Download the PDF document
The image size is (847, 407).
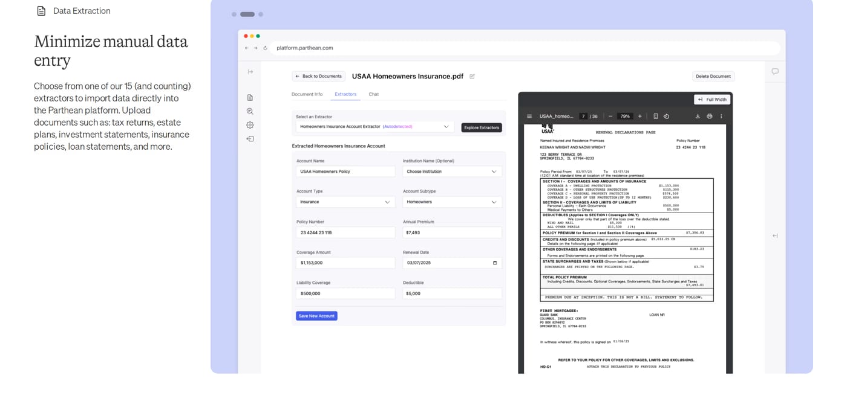click(698, 116)
